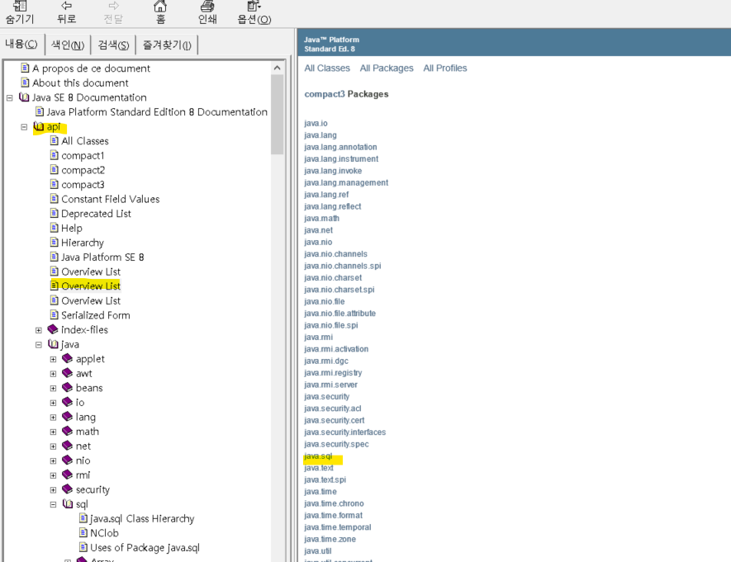Screen dimensions: 731x562
Task: Select the compact2 tree item
Action: click(x=83, y=171)
